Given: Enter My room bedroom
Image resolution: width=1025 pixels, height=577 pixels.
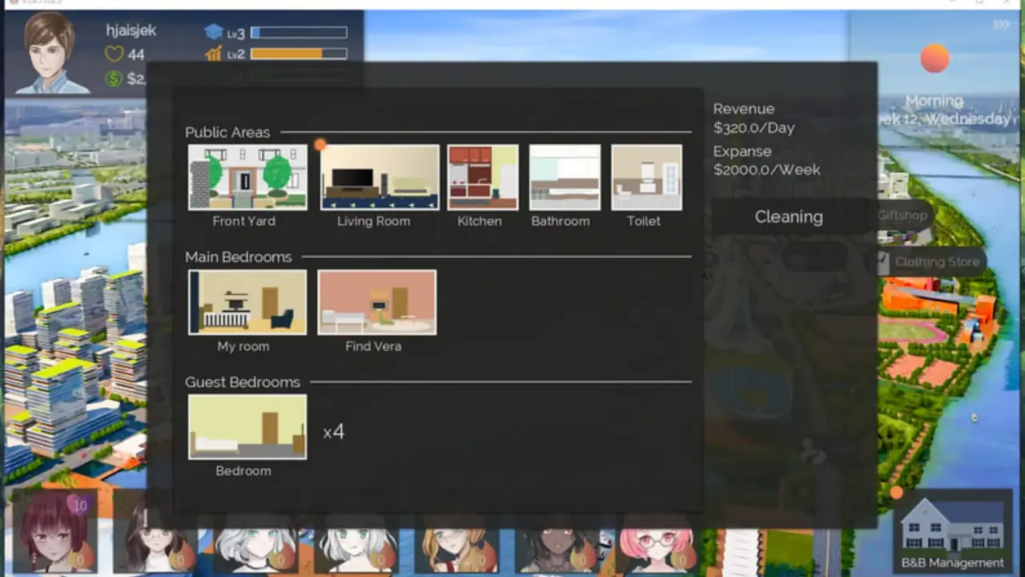Looking at the screenshot, I should click(x=247, y=302).
